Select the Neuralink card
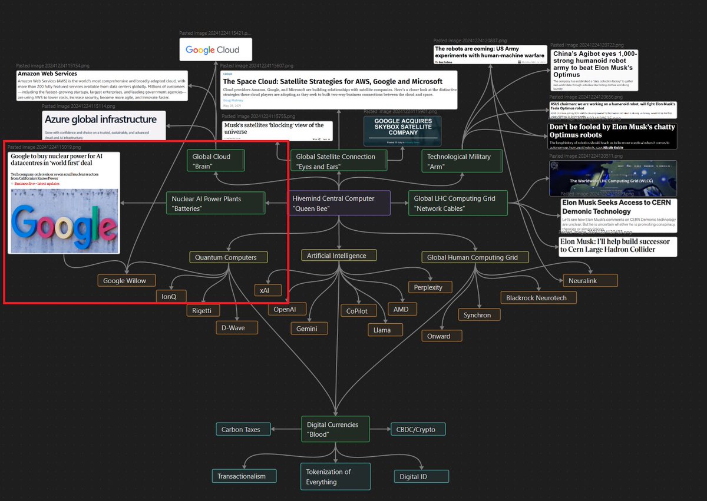The image size is (707, 501). 583,281
